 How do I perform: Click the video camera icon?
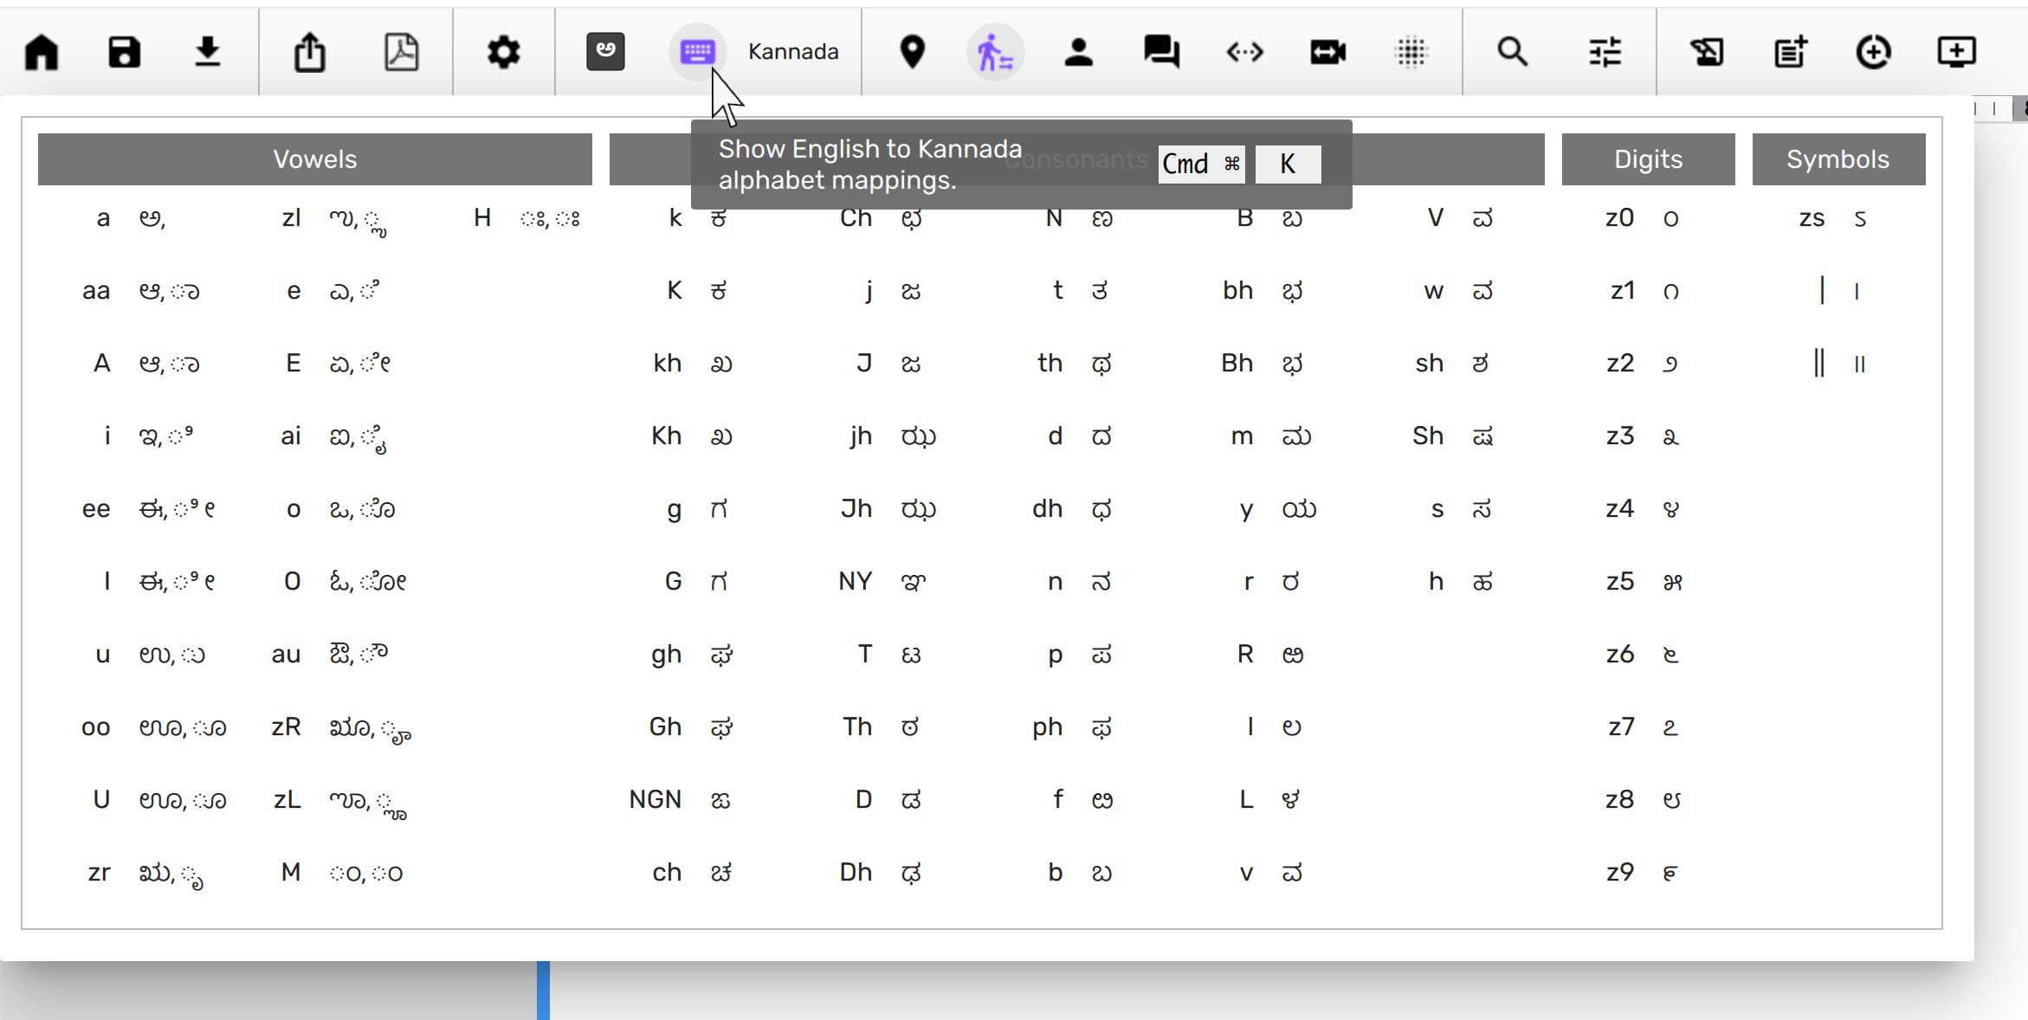(1327, 52)
